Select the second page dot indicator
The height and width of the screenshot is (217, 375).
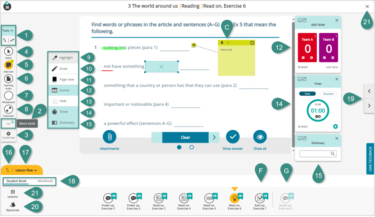click(x=191, y=147)
